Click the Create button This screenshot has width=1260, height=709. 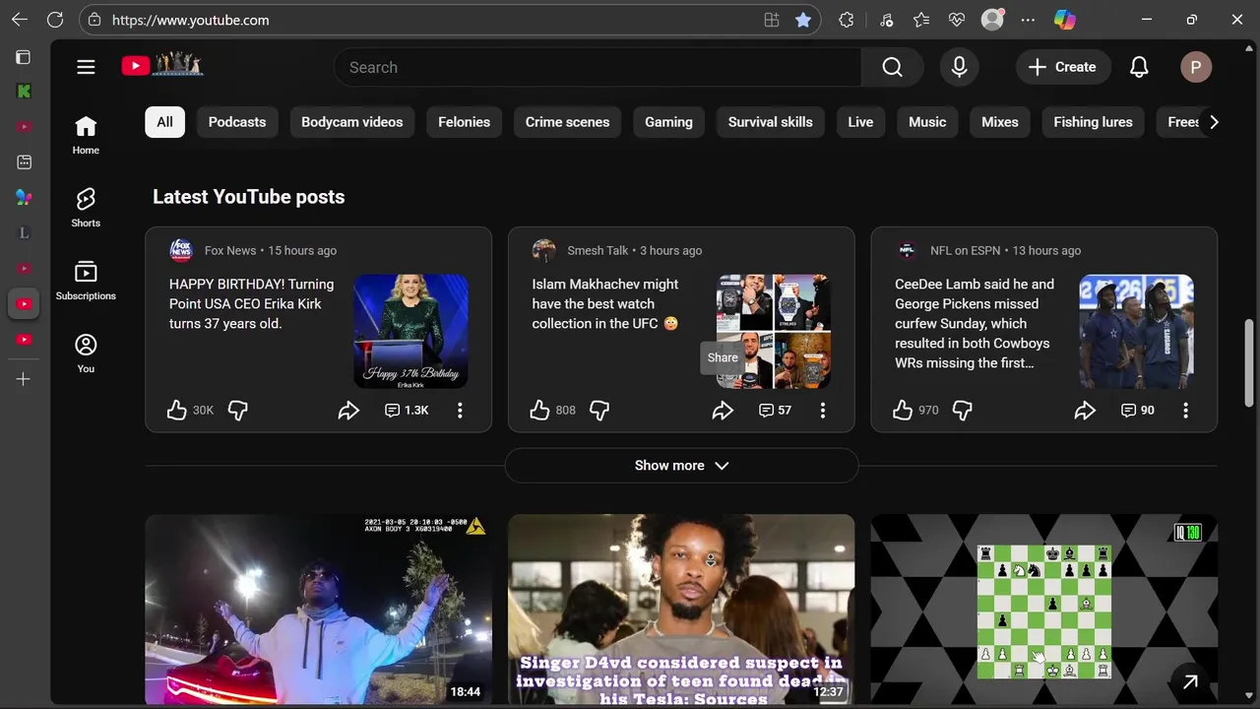point(1062,67)
